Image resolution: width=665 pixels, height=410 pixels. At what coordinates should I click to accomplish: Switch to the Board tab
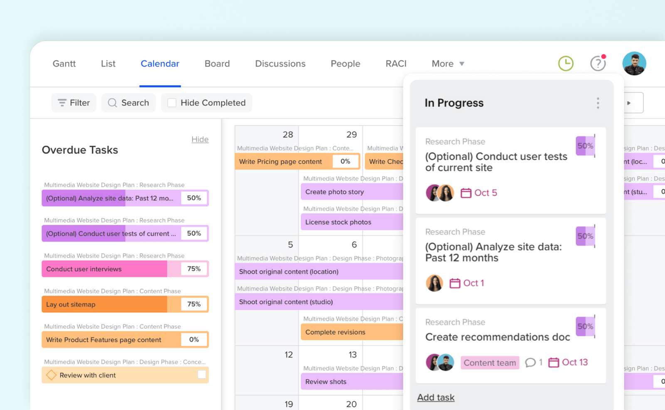click(x=217, y=63)
